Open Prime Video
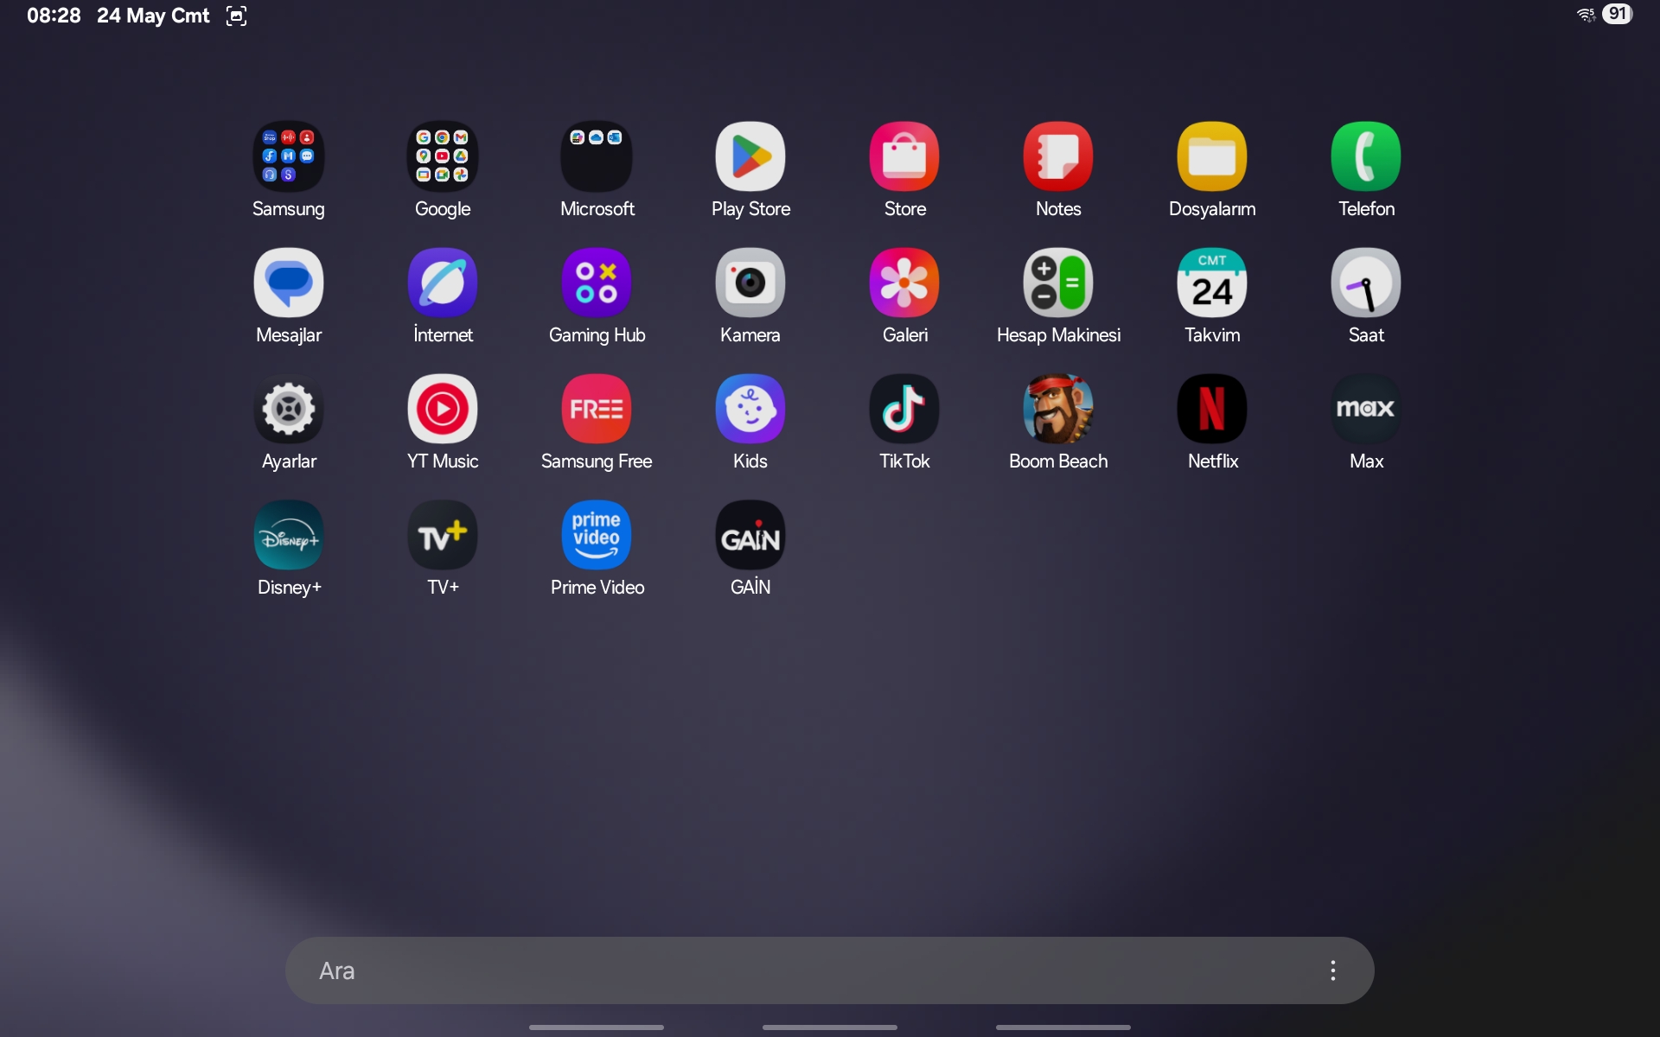 click(x=597, y=535)
